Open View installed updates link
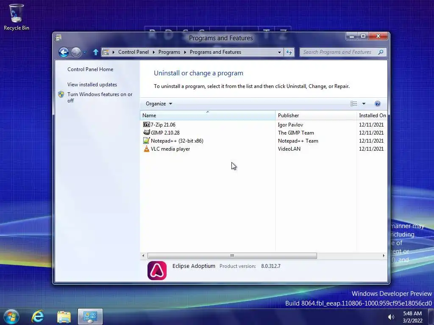The height and width of the screenshot is (325, 434). click(x=92, y=85)
